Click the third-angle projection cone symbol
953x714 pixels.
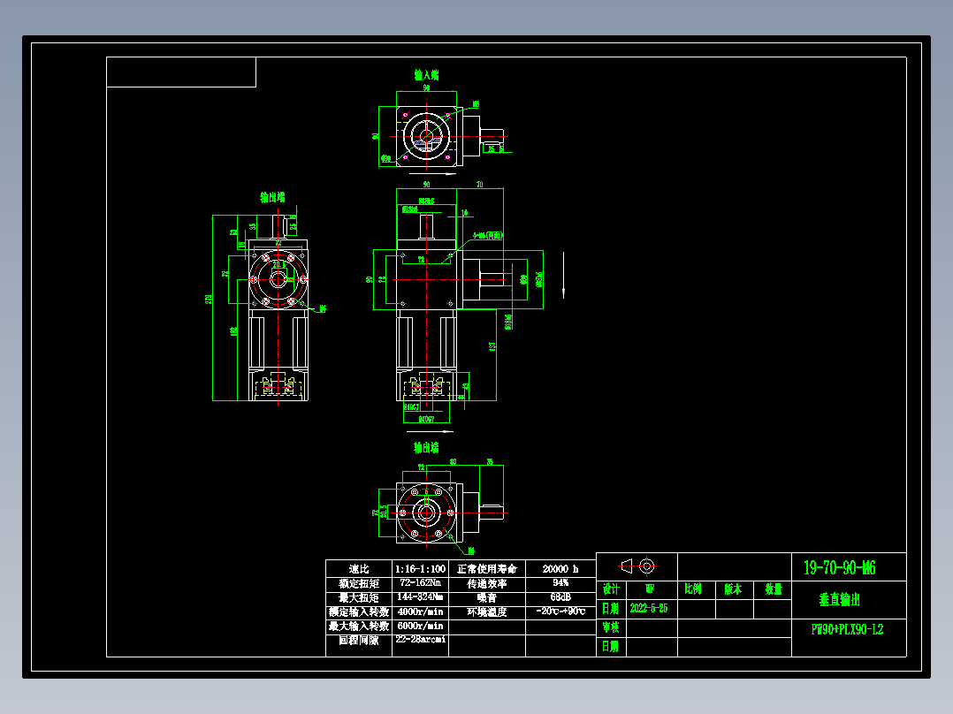pyautogui.click(x=626, y=567)
